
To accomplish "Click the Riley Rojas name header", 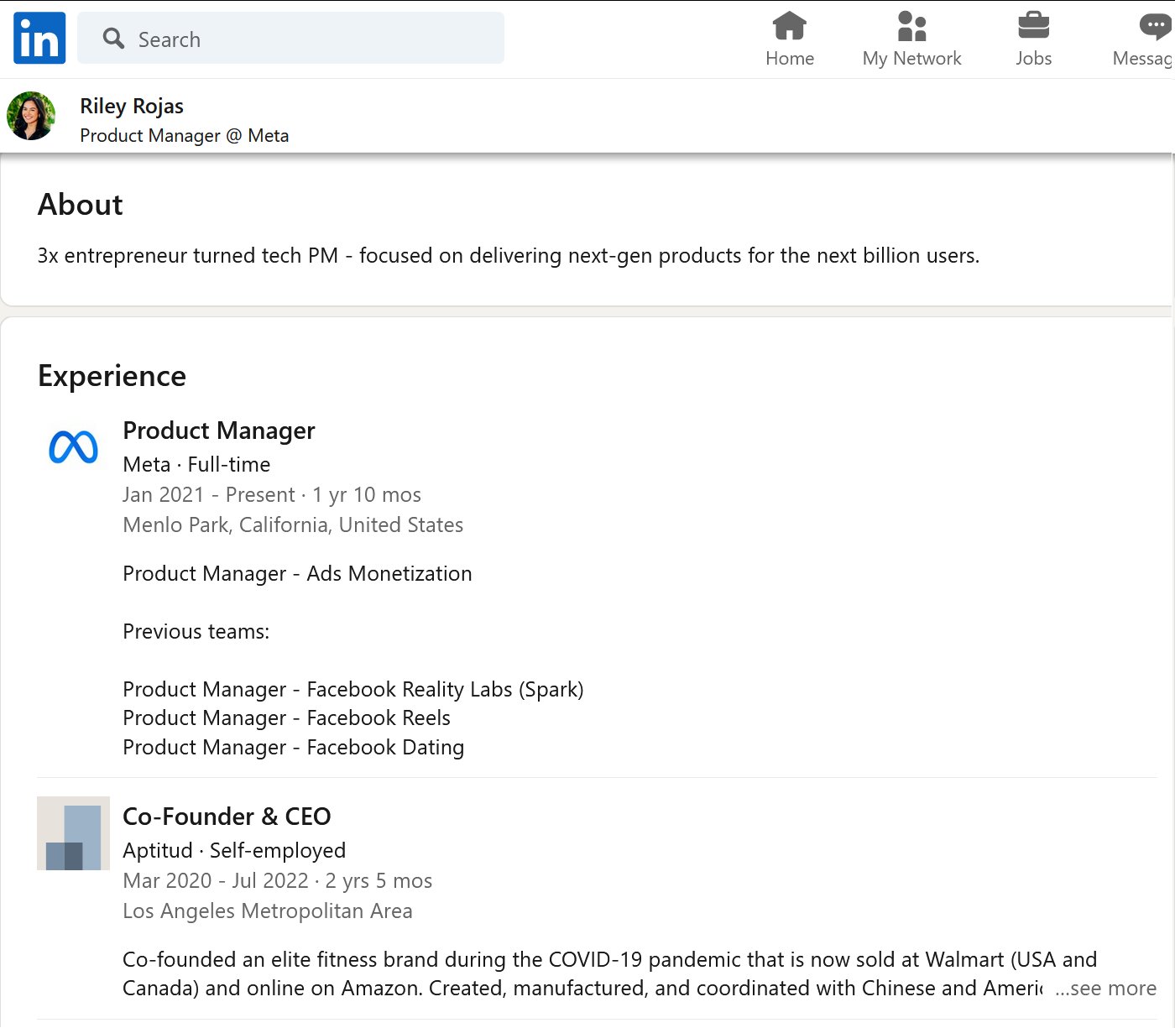I will coord(132,107).
